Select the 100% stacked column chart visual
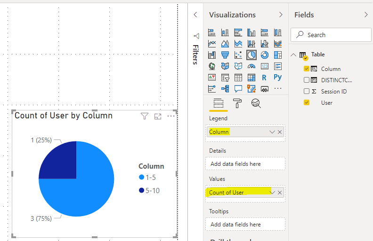 click(x=278, y=32)
